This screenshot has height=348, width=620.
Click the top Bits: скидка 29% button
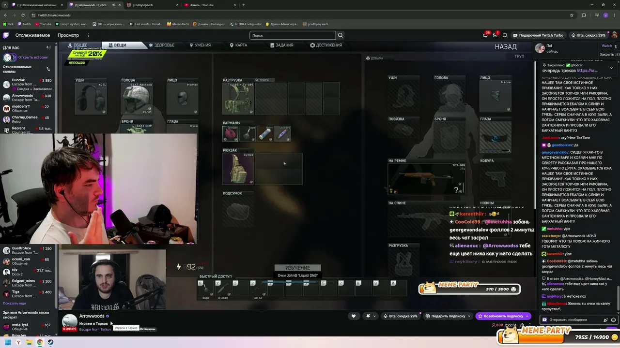[x=588, y=35]
